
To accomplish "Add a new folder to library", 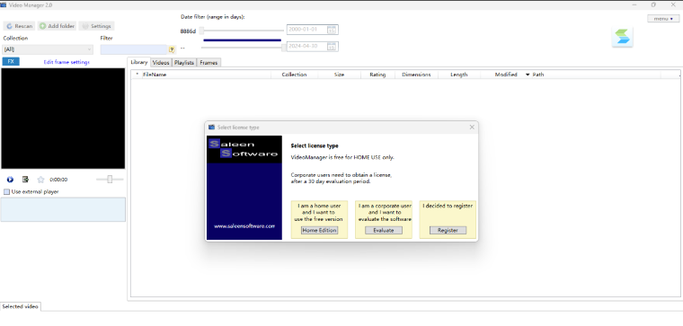I will 57,26.
